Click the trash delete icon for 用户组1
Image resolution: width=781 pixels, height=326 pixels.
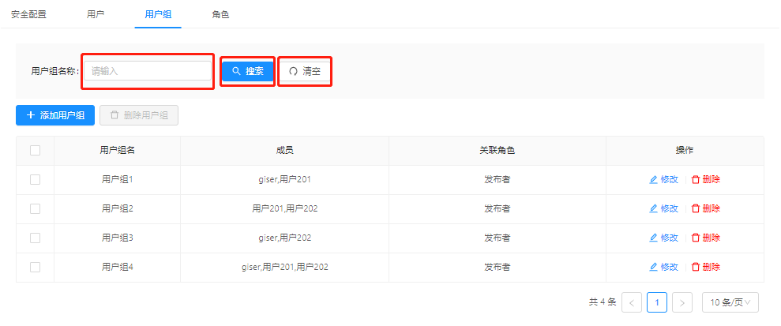[696, 180]
